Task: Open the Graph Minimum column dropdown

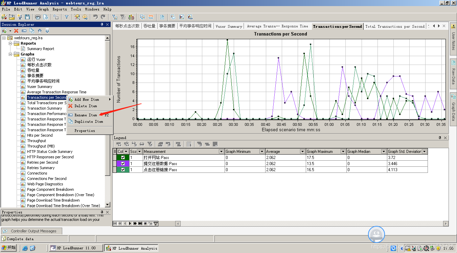Action: pyautogui.click(x=262, y=152)
